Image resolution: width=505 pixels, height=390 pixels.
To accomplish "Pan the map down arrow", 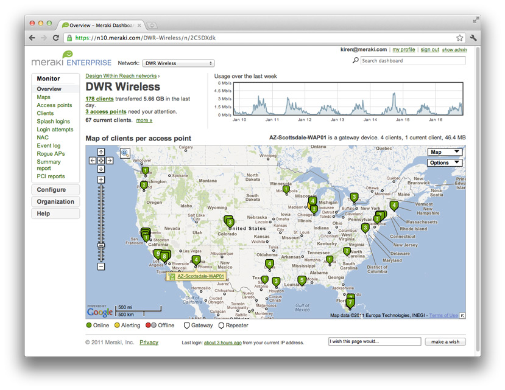I will (x=101, y=169).
